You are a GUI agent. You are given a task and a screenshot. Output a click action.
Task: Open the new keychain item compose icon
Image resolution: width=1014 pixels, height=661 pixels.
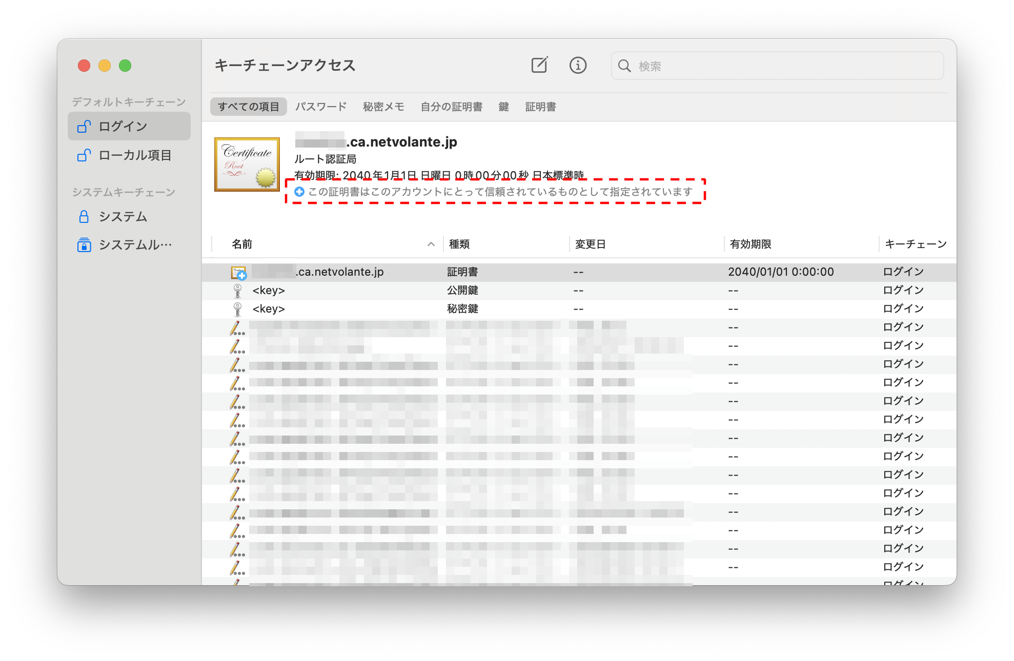tap(539, 66)
